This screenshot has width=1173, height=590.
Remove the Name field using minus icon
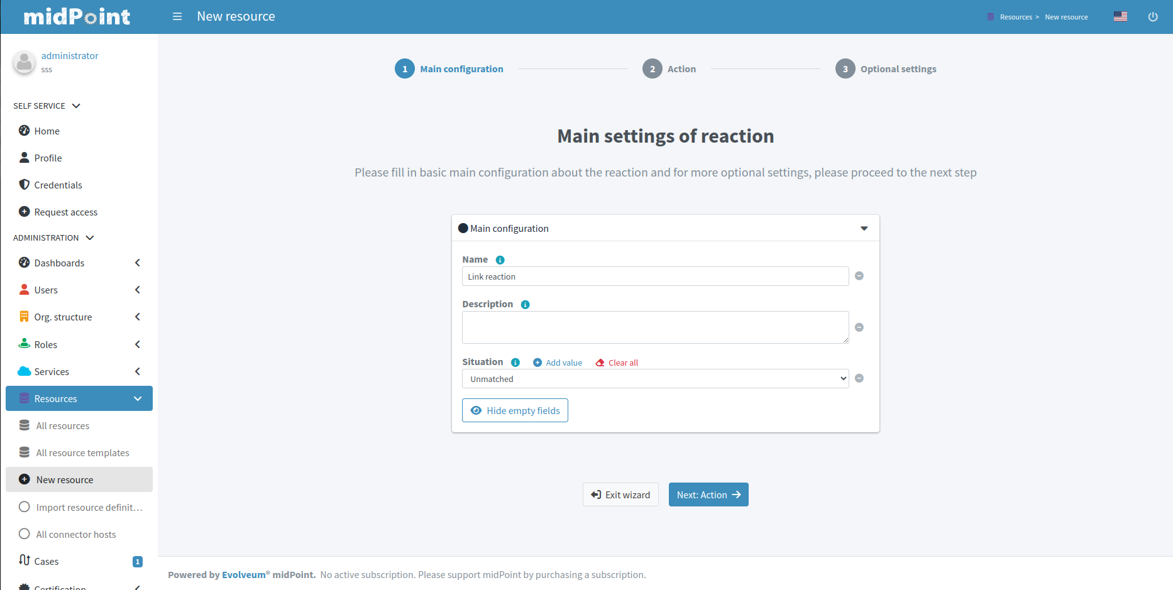click(859, 276)
